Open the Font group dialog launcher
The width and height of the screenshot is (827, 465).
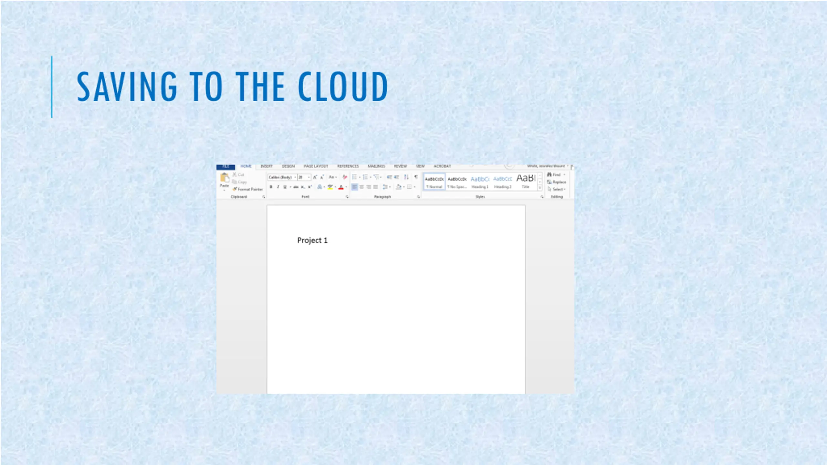[x=347, y=197]
